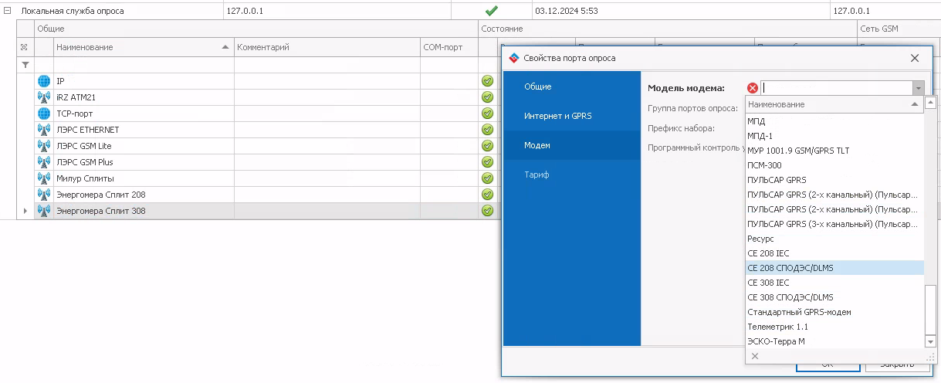Click the green status icon in the IP row
The image size is (941, 383).
tap(487, 81)
